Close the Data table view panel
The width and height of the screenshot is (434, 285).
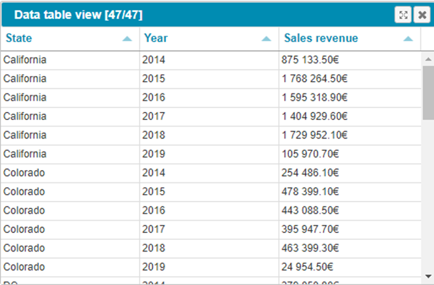coord(421,15)
